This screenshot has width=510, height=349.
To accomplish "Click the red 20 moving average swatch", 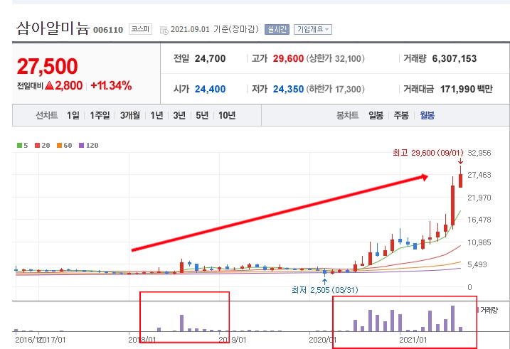I will click(x=38, y=146).
